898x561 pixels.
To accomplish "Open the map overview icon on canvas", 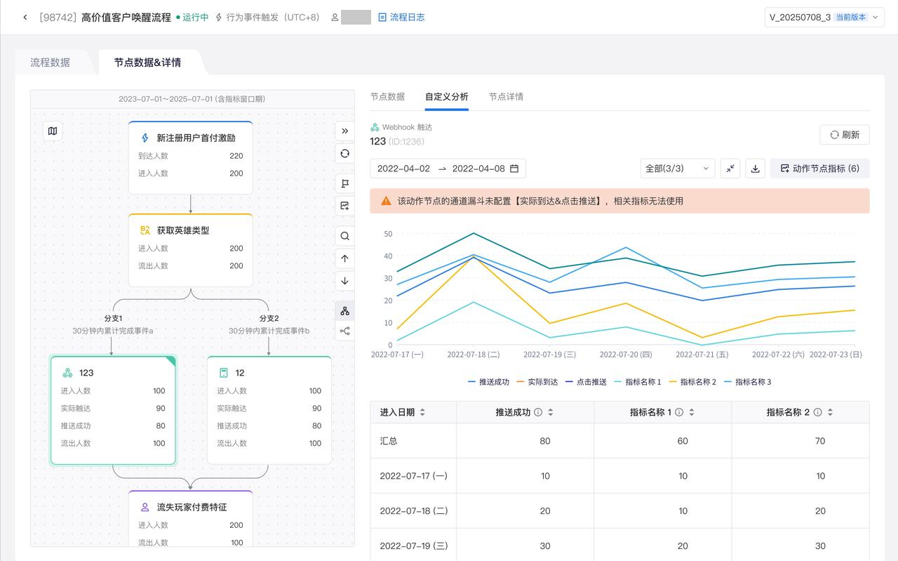I will (53, 131).
